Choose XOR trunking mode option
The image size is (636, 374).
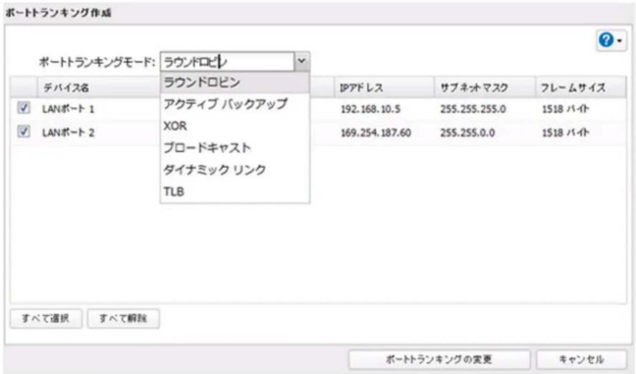click(235, 126)
